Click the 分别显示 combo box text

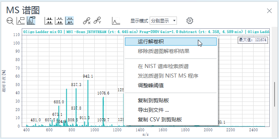(160, 21)
